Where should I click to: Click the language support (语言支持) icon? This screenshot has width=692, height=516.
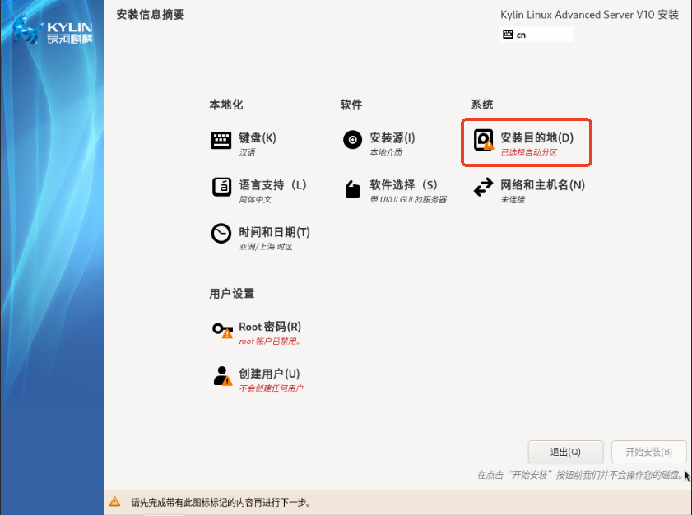[221, 187]
